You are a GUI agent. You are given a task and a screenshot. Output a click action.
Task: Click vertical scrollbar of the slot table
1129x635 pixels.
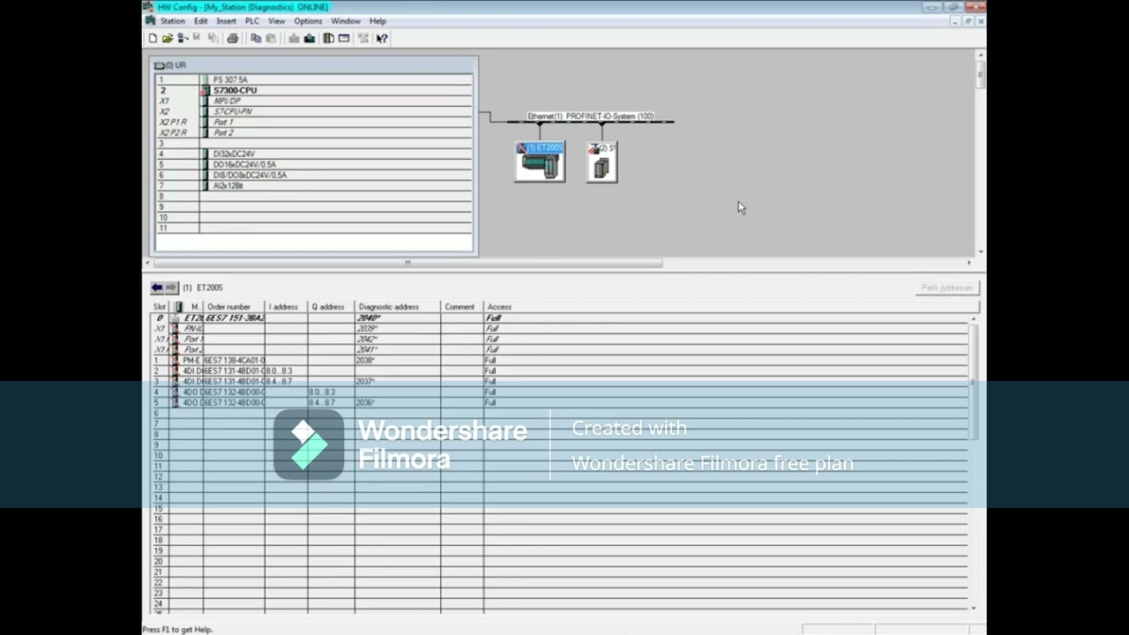[x=974, y=384]
